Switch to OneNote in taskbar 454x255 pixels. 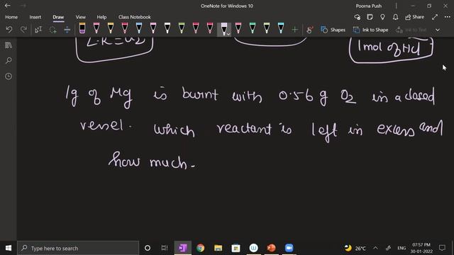point(183,248)
